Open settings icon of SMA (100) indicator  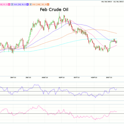pos(31,4)
